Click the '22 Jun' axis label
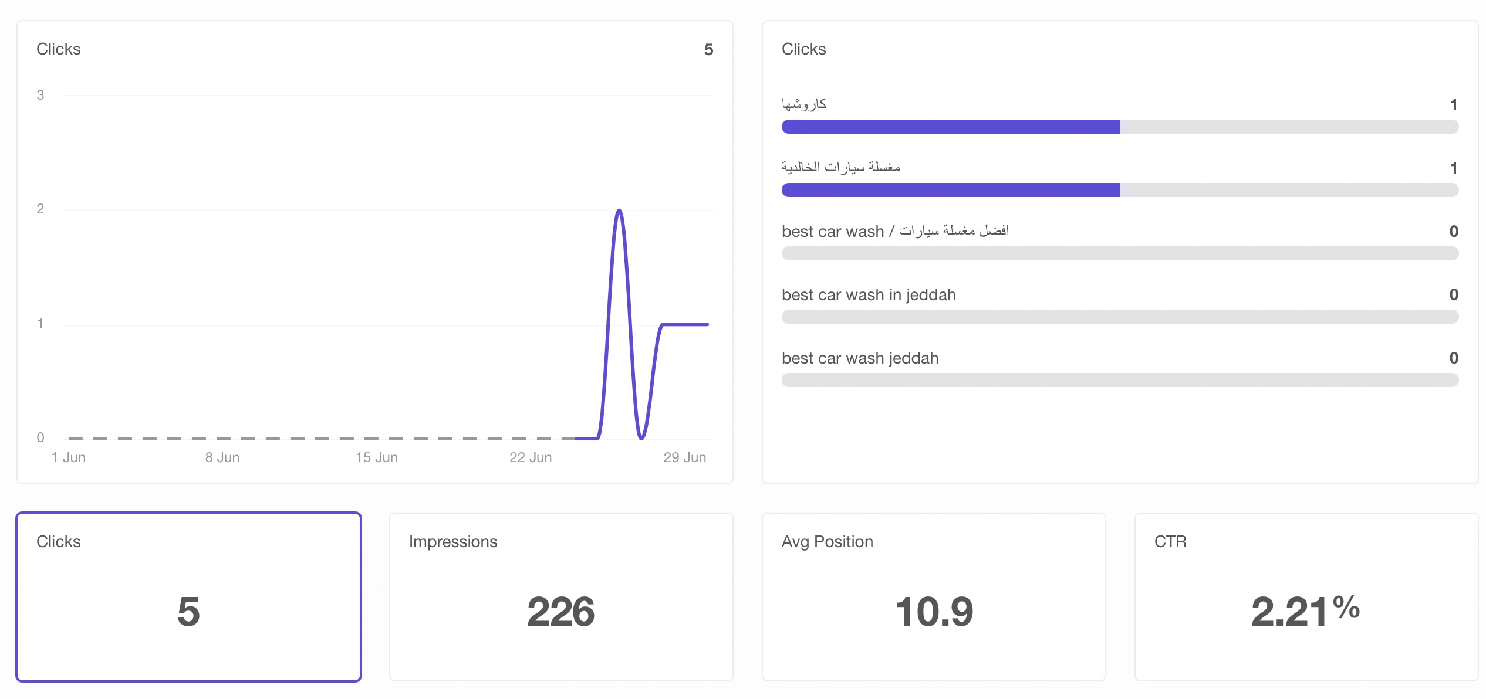Viewport: 1486px width, 699px height. (x=531, y=457)
